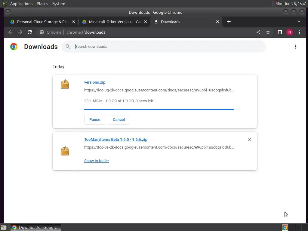Click the download speed status text
This screenshot has width=308, height=231.
tap(119, 101)
